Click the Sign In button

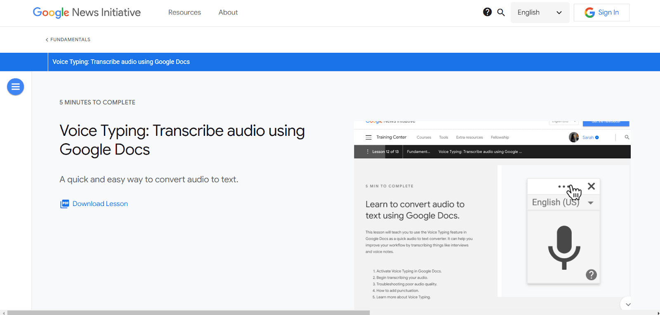click(x=601, y=12)
